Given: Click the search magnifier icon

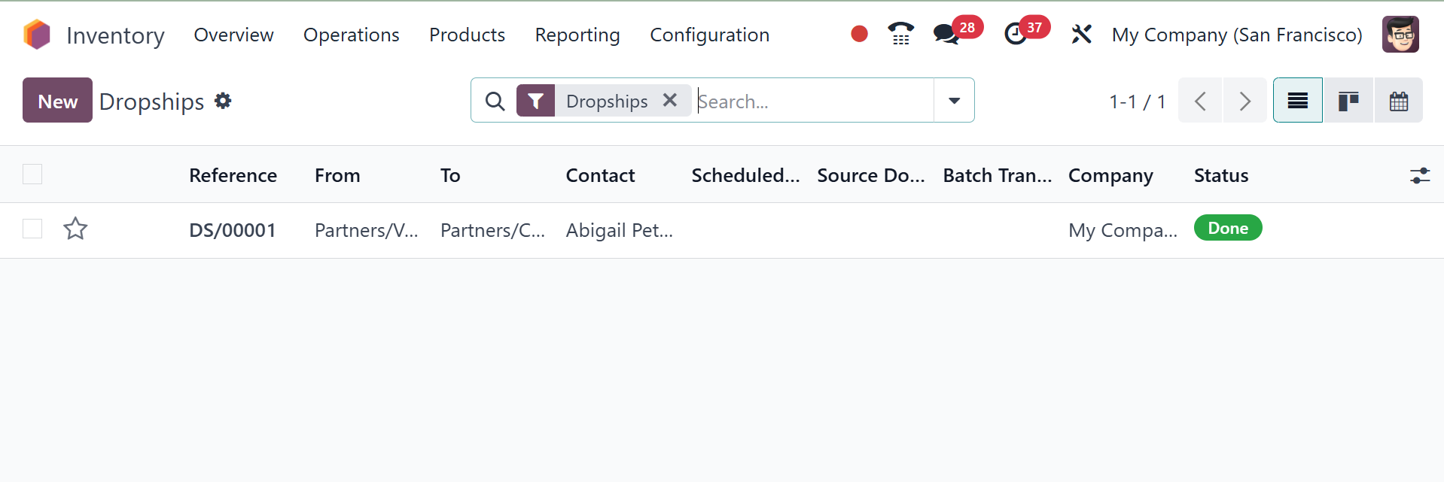Looking at the screenshot, I should 495,101.
